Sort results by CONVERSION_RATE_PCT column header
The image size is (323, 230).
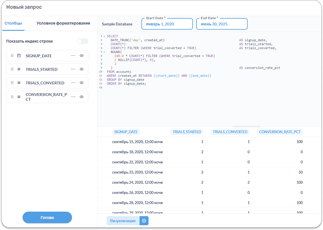click(x=280, y=132)
